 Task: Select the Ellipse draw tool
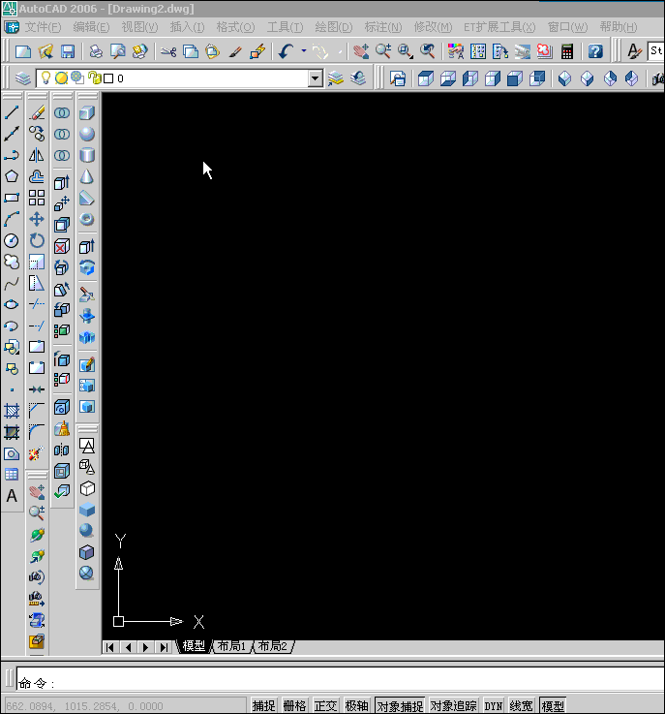point(12,304)
